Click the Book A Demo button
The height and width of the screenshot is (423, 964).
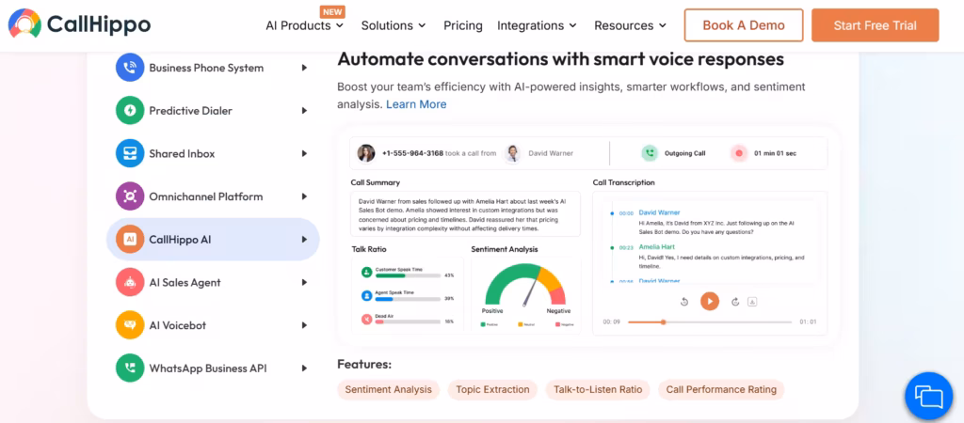click(x=744, y=25)
